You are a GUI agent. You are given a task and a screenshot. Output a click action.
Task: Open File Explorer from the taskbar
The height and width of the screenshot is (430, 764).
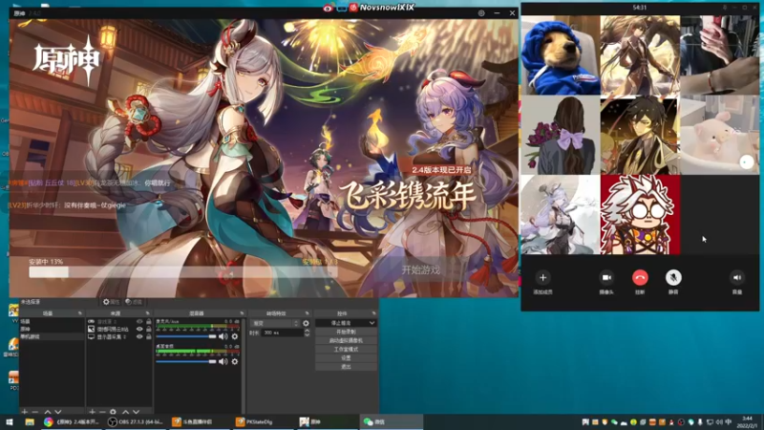click(30, 422)
